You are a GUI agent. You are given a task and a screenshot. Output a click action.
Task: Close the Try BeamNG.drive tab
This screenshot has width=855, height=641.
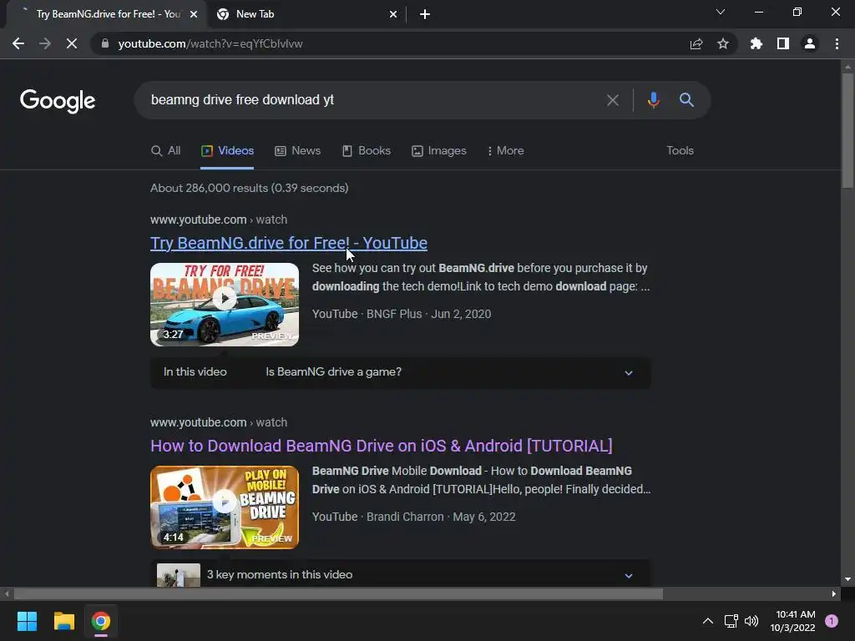pyautogui.click(x=194, y=14)
